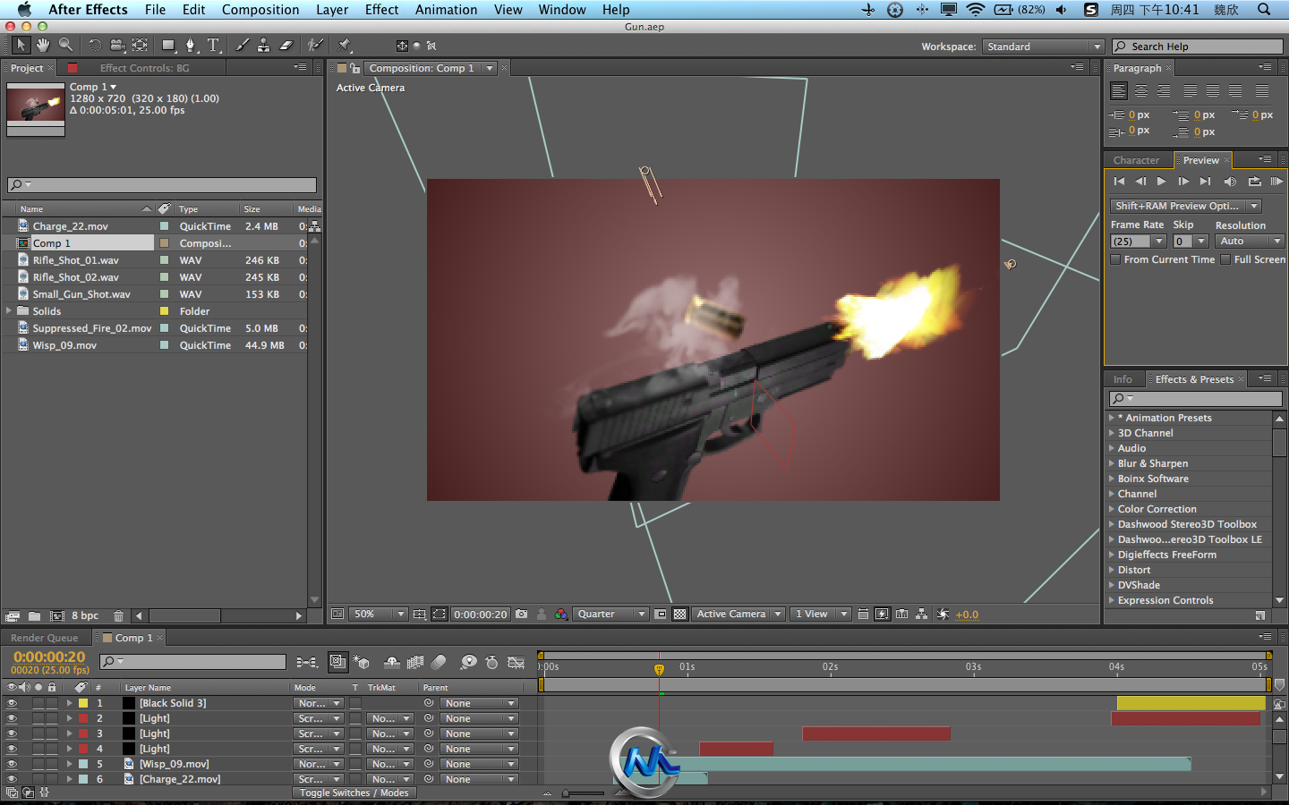
Task: Expand the Solids folder in Project
Action: pos(9,311)
